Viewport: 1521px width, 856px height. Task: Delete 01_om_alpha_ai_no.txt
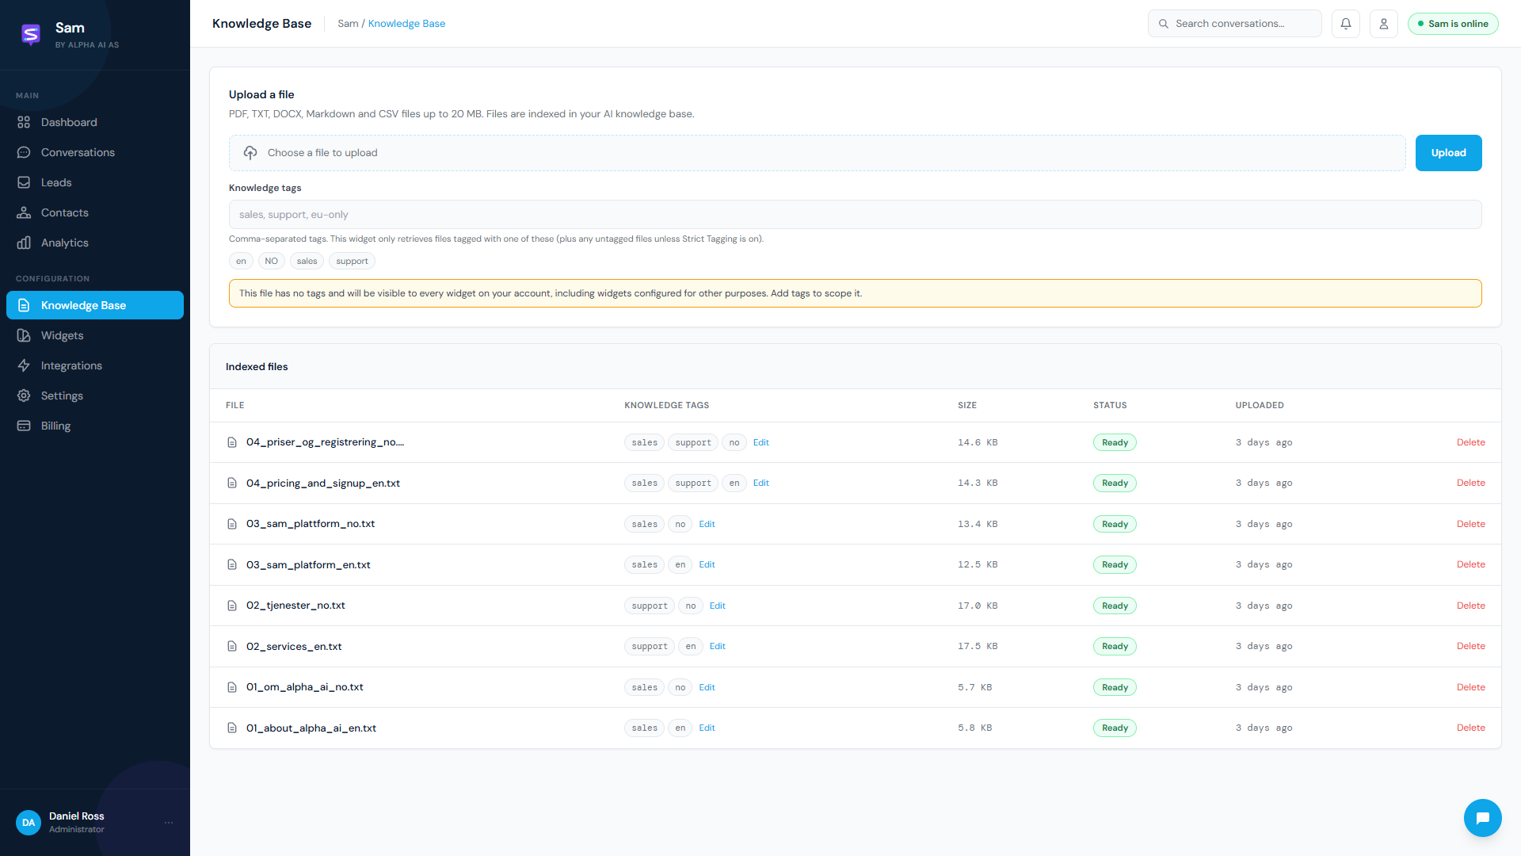point(1470,688)
